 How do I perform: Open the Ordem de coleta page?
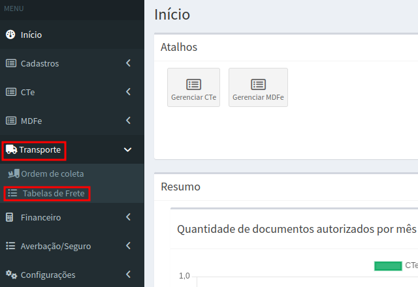coord(52,174)
